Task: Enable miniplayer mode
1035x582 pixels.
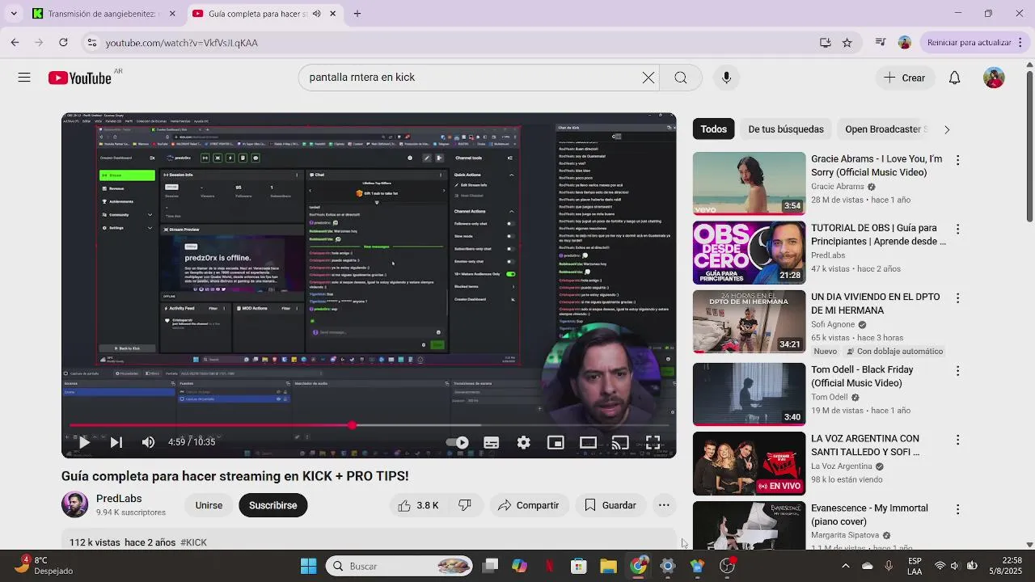Action: pos(556,442)
